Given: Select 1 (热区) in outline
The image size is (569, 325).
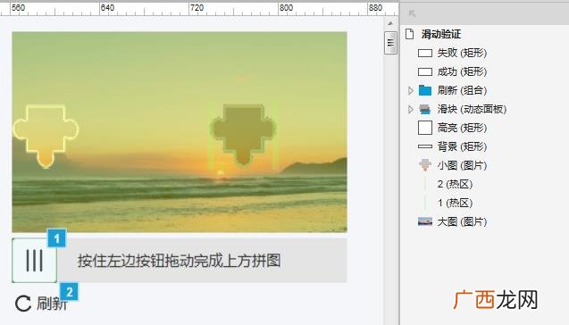Looking at the screenshot, I should click(x=455, y=203).
